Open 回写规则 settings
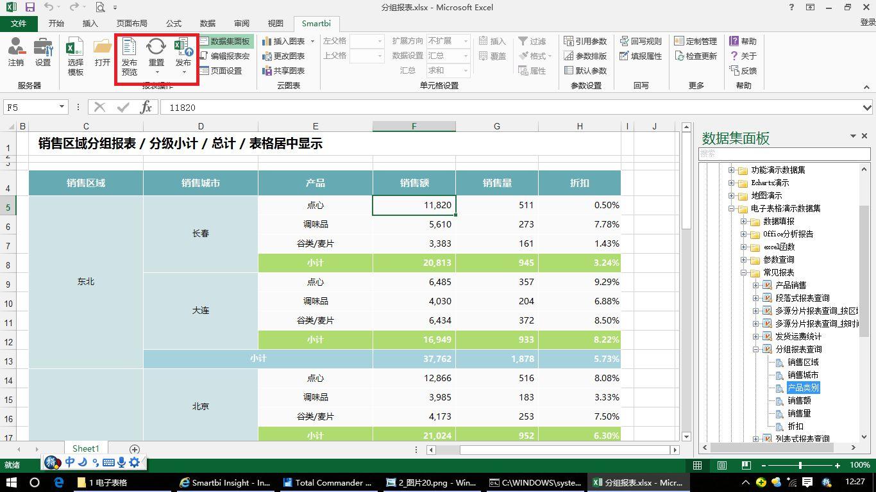This screenshot has width=876, height=492. click(x=642, y=40)
